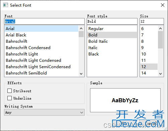Select size 10 in size list

(149, 54)
